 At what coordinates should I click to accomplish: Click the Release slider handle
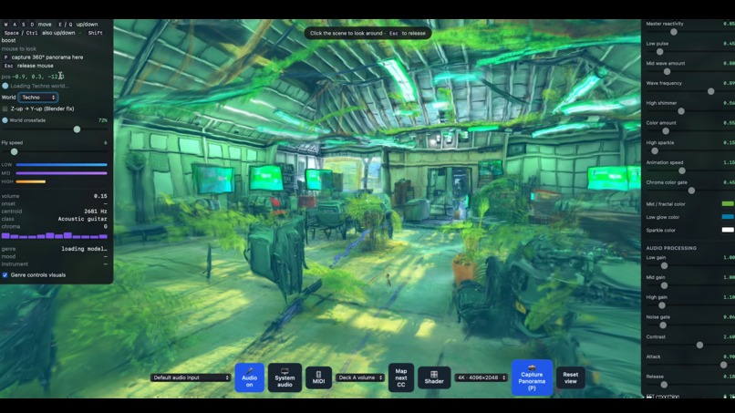(664, 385)
